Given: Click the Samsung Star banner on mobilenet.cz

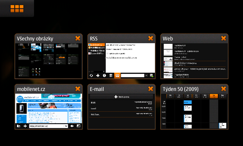Looking at the screenshot, I should (54, 106).
